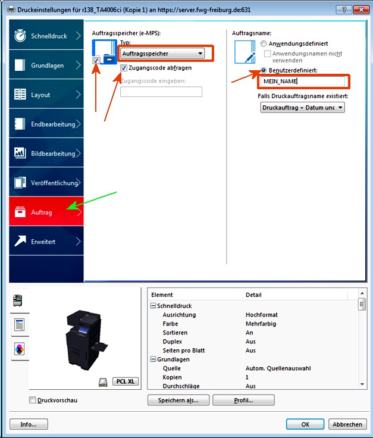Click the small printer icon beside PCL XL
This screenshot has width=373, height=438.
(x=102, y=381)
